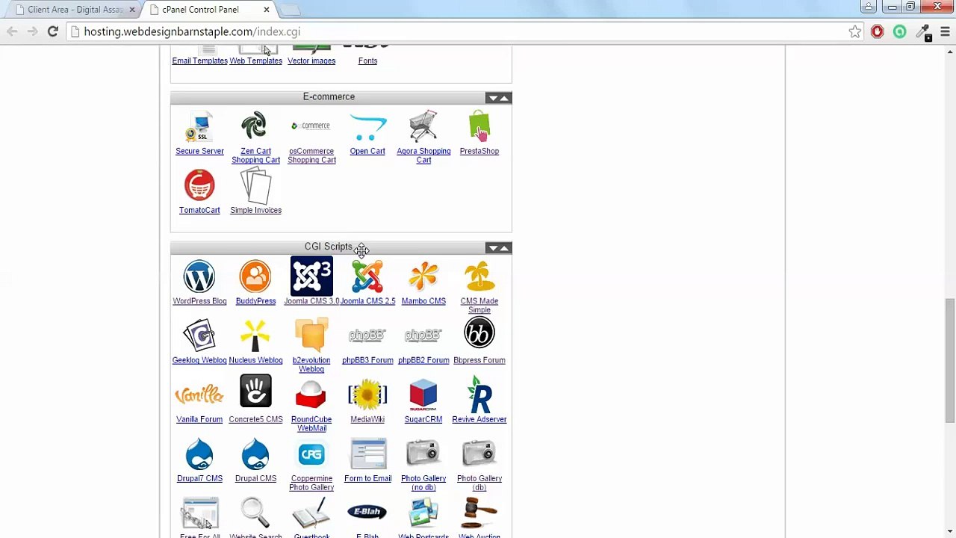The height and width of the screenshot is (538, 956).
Task: Open the Secure Server SSL icon
Action: click(199, 127)
